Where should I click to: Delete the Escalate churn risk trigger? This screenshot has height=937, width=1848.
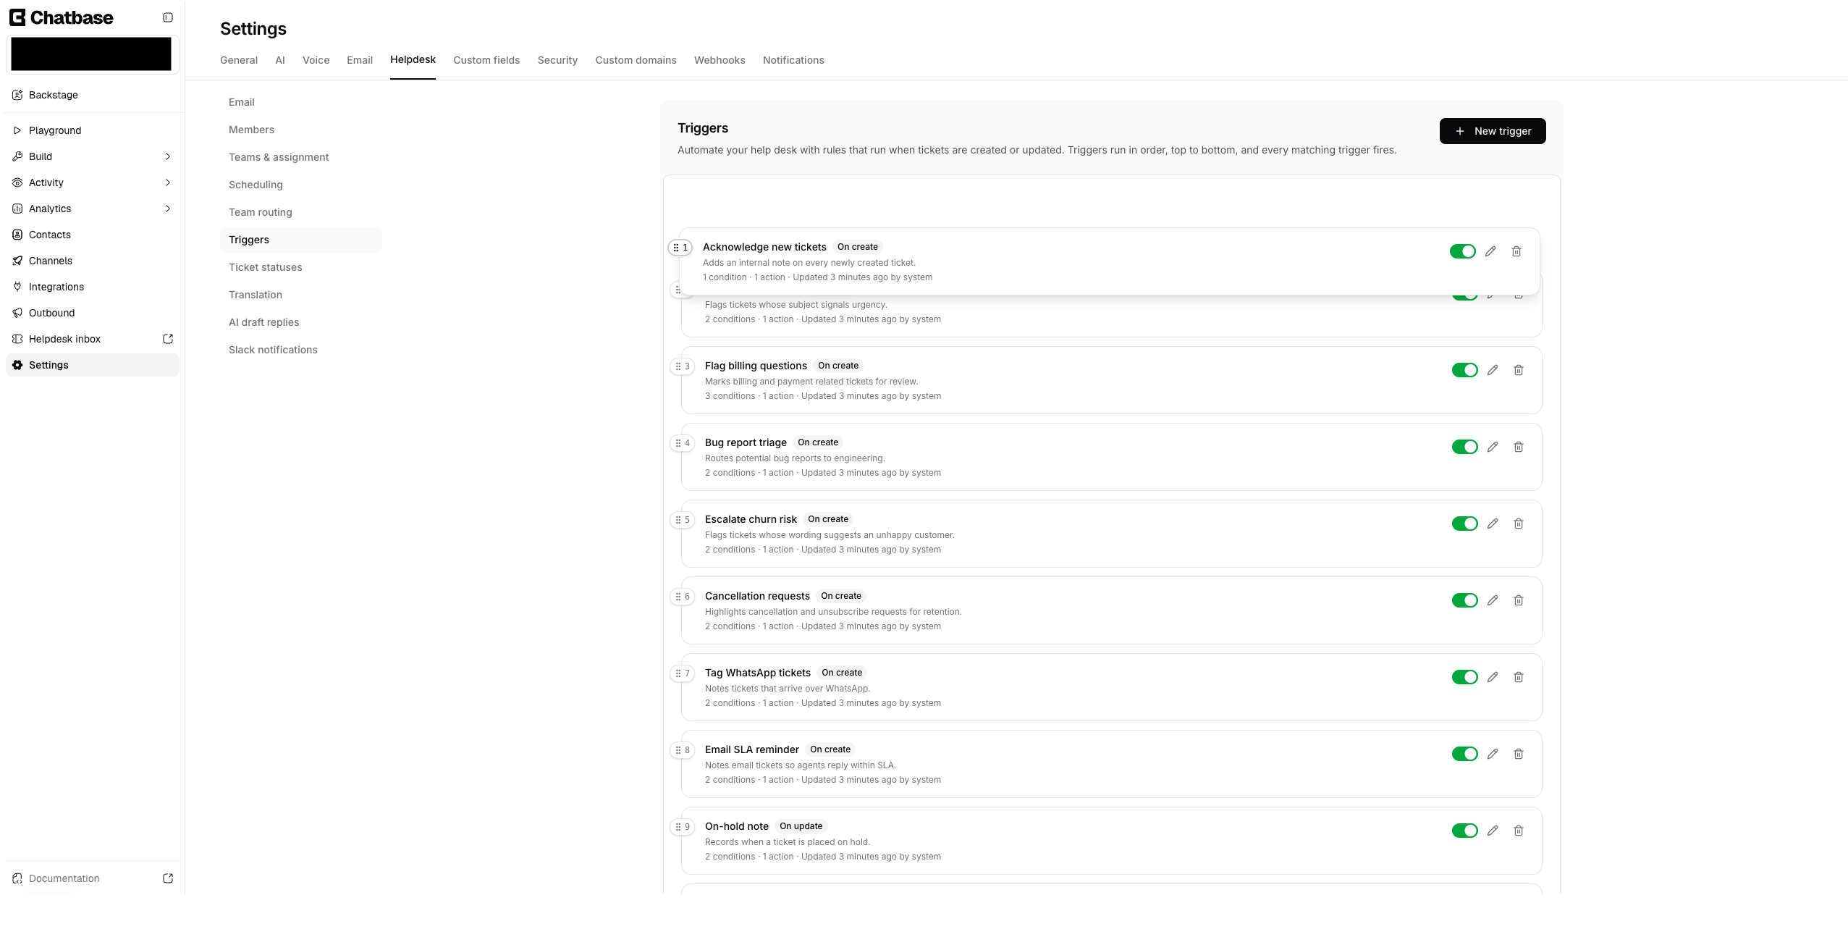1519,524
